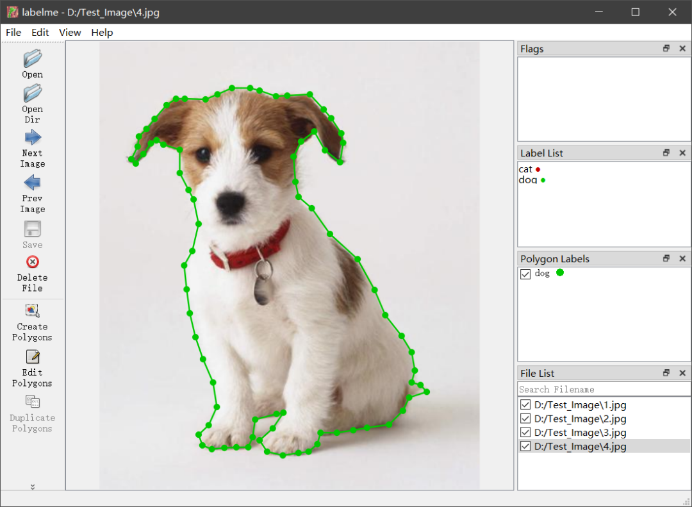This screenshot has width=692, height=507.
Task: Float the Flags panel
Action: click(x=666, y=49)
